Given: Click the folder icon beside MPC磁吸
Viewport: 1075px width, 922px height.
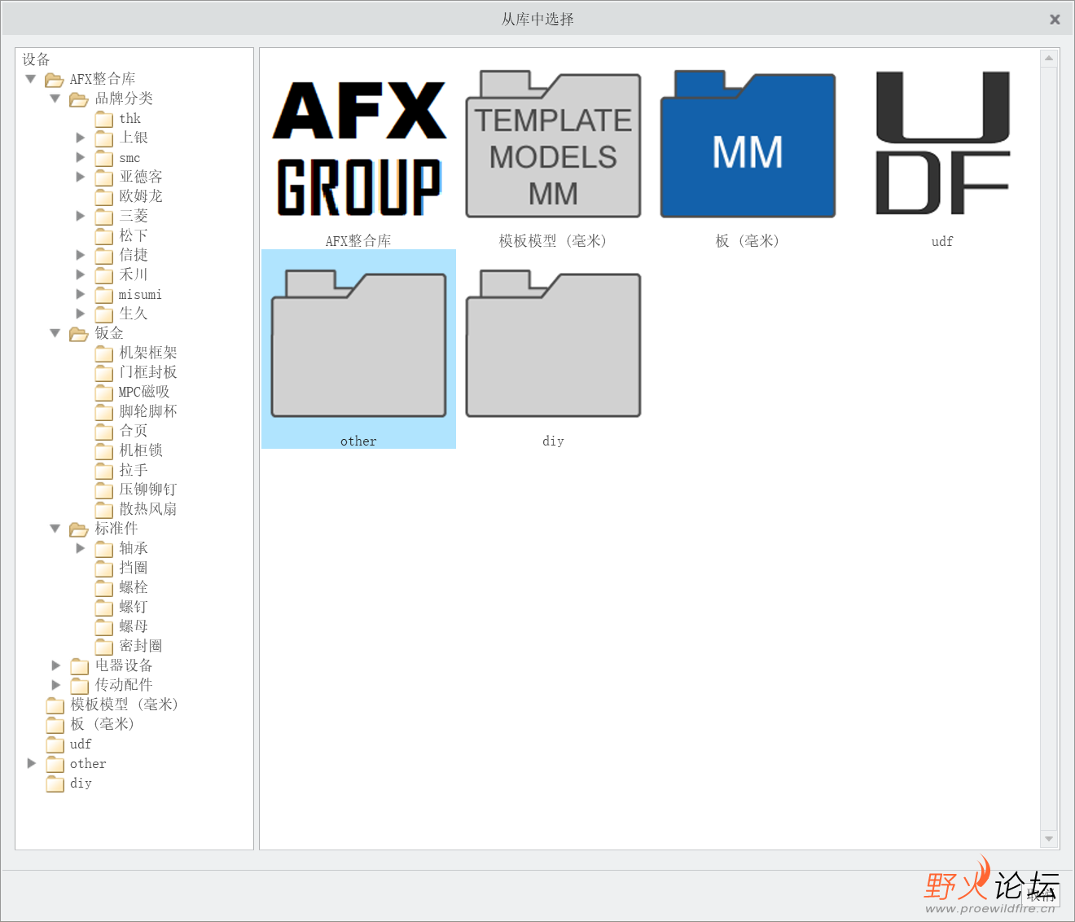Looking at the screenshot, I should coord(103,393).
